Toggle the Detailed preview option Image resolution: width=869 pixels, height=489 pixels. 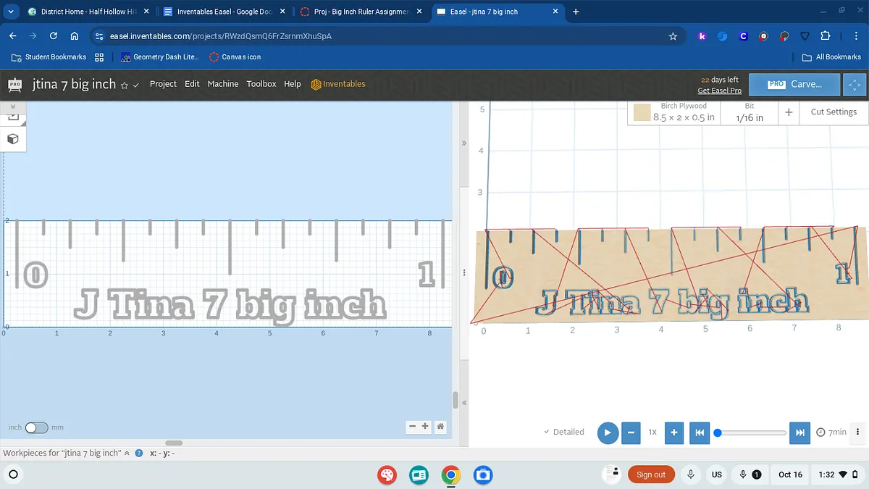pyautogui.click(x=564, y=432)
